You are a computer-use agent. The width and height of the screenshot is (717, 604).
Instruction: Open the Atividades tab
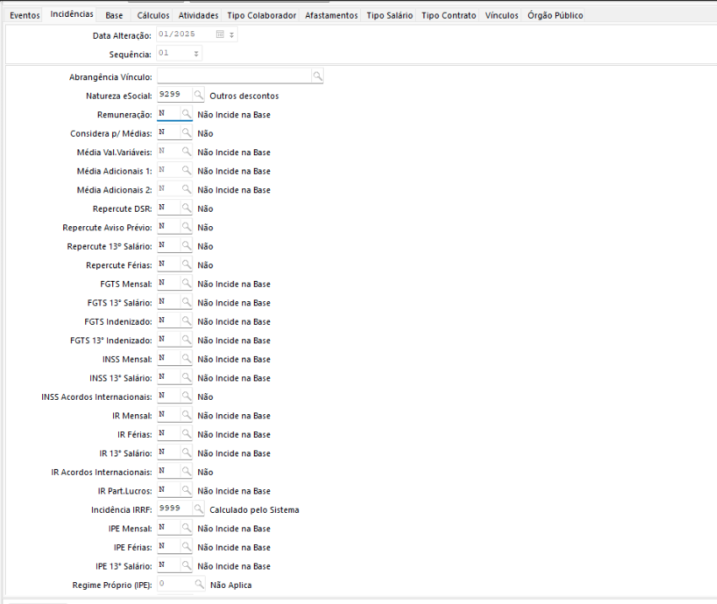[198, 15]
